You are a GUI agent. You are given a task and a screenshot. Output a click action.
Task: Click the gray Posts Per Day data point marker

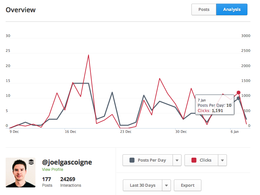point(238,98)
